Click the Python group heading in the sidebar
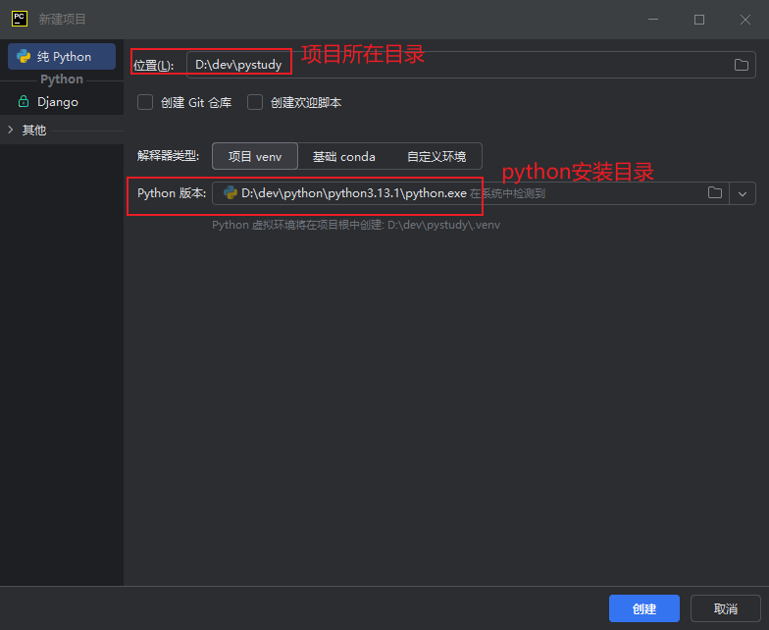 pos(62,79)
